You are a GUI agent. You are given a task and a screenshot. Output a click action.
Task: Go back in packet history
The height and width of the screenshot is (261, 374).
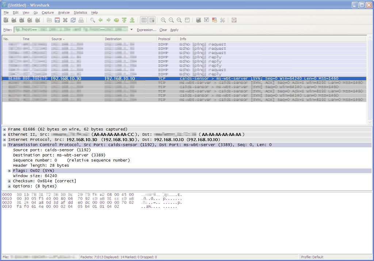pyautogui.click(x=100, y=20)
